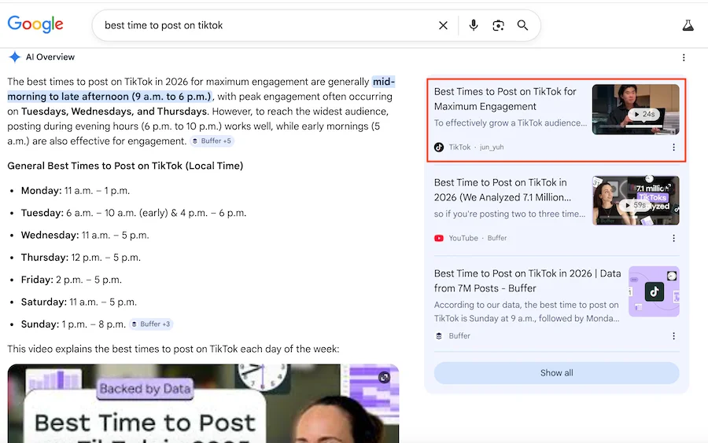Select 'Monday: 11 a.m. – 1 p.m.' line
This screenshot has height=443, width=708.
(76, 191)
